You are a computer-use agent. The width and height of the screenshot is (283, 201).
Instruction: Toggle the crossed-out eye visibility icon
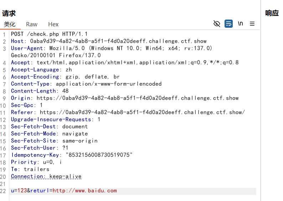(x=217, y=24)
